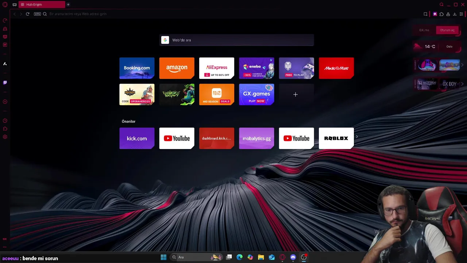
Task: Take a snapshot with the capture icon
Action: pyautogui.click(x=425, y=14)
